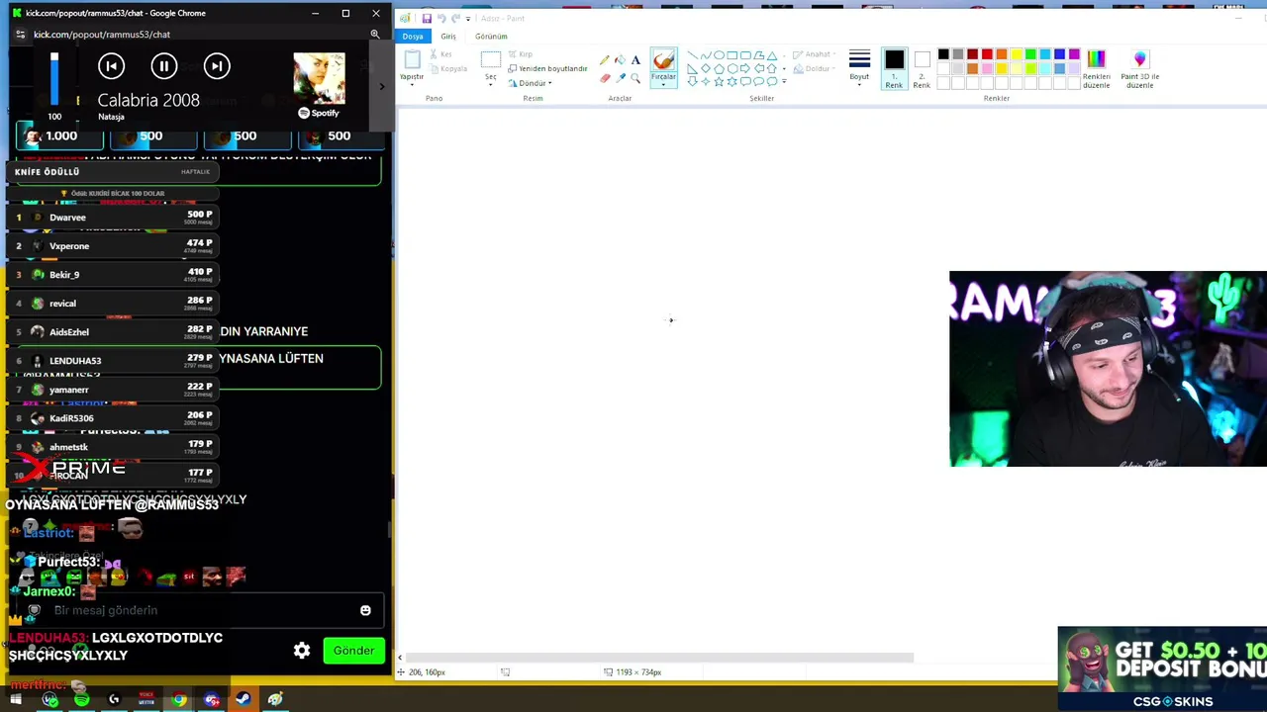Screen dimensions: 1267x712
Task: Open the Dosya menu in Paint
Action: [x=413, y=37]
